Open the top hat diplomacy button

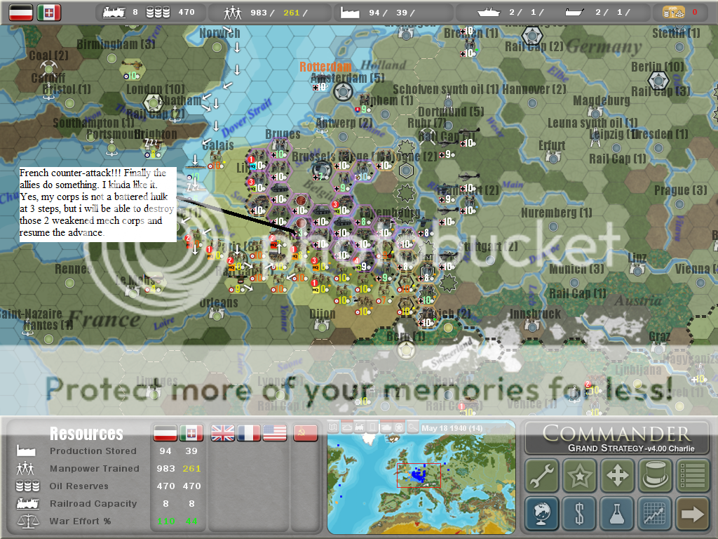click(656, 476)
